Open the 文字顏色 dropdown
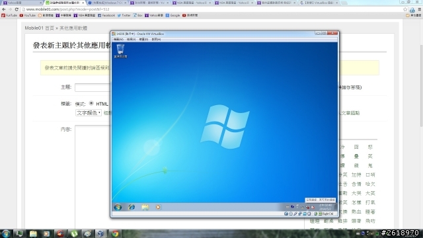 [x=89, y=113]
